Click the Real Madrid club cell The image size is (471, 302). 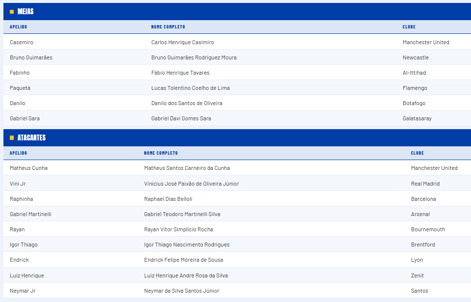pos(425,184)
